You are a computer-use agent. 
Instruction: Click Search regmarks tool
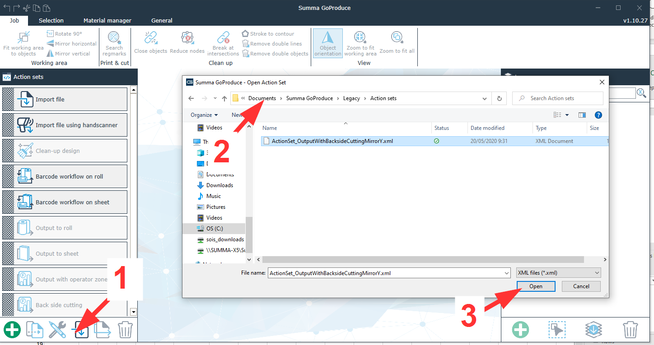point(114,43)
